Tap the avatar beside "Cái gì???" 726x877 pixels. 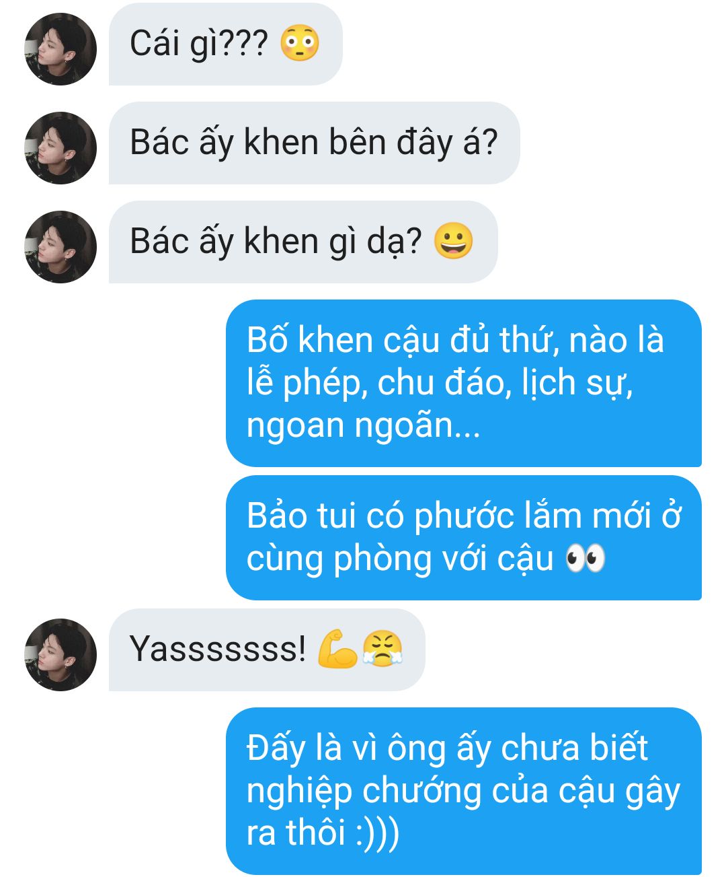click(x=61, y=49)
